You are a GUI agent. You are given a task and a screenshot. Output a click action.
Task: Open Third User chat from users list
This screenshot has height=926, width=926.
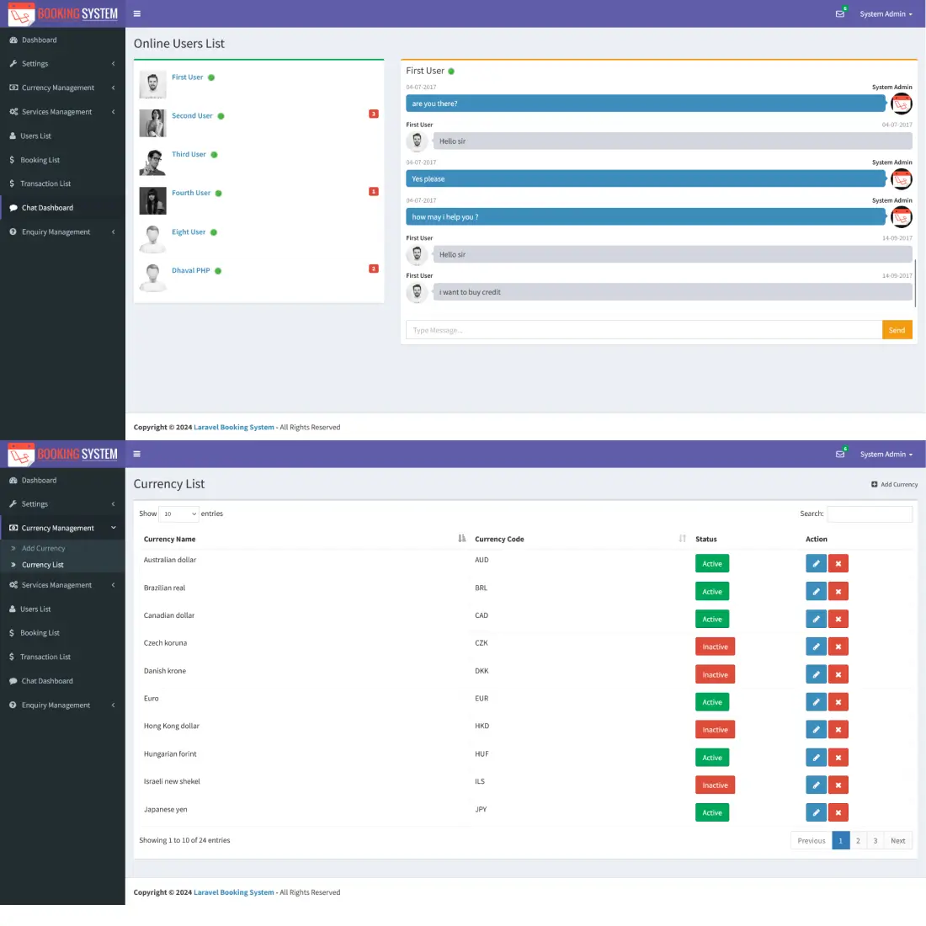coord(189,154)
